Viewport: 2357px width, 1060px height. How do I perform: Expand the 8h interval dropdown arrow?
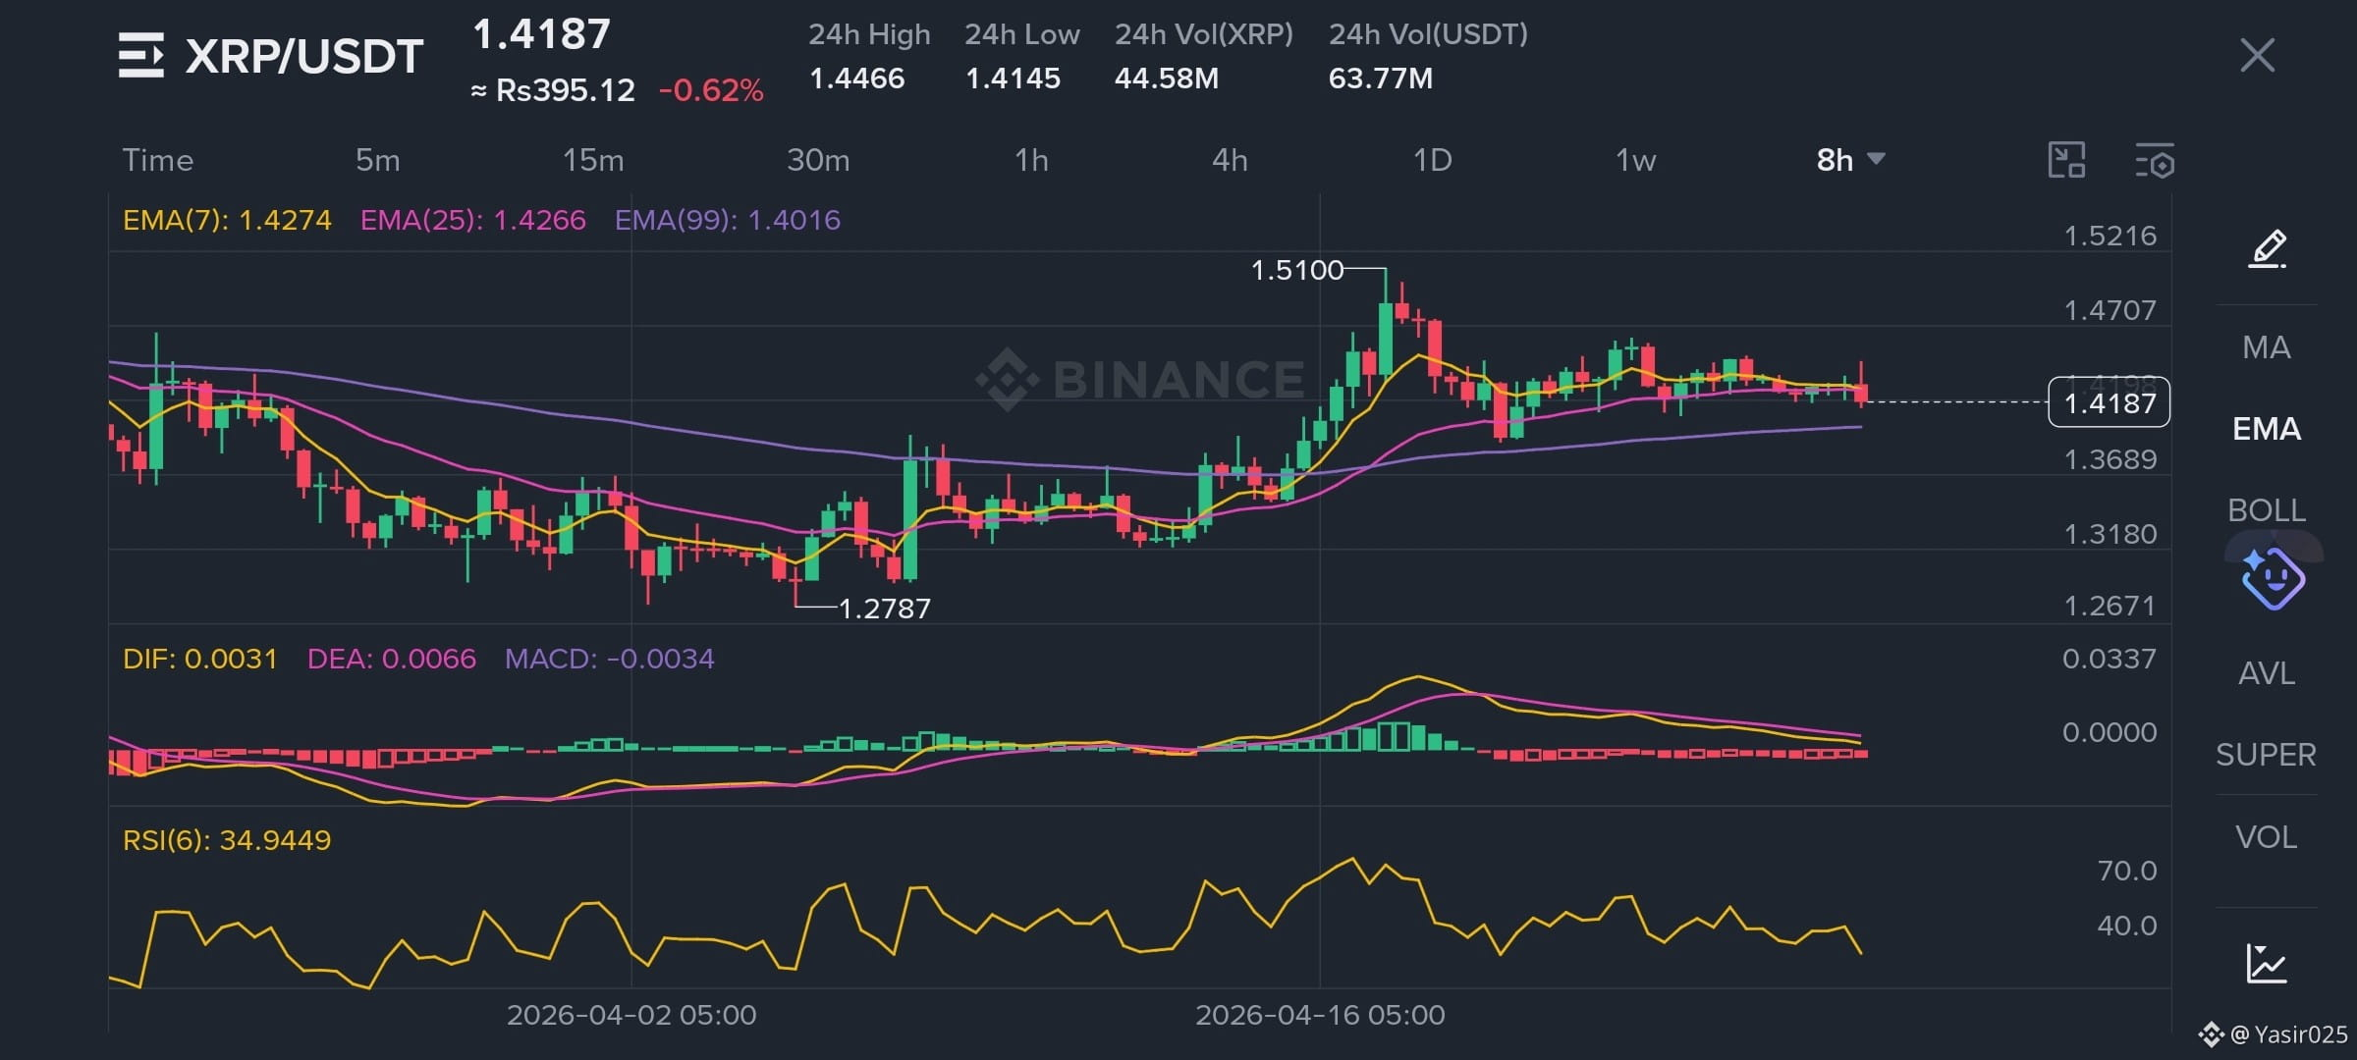pyautogui.click(x=1876, y=159)
